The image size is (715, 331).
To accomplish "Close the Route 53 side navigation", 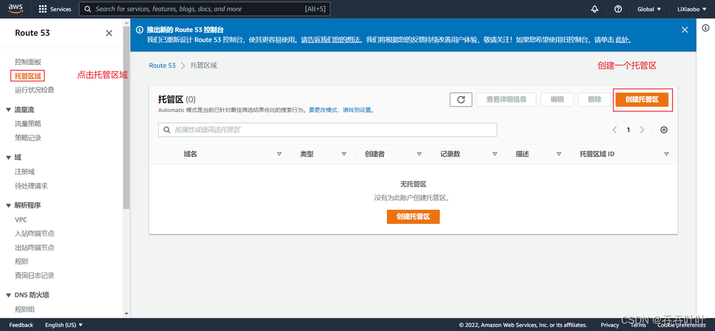I will point(109,33).
